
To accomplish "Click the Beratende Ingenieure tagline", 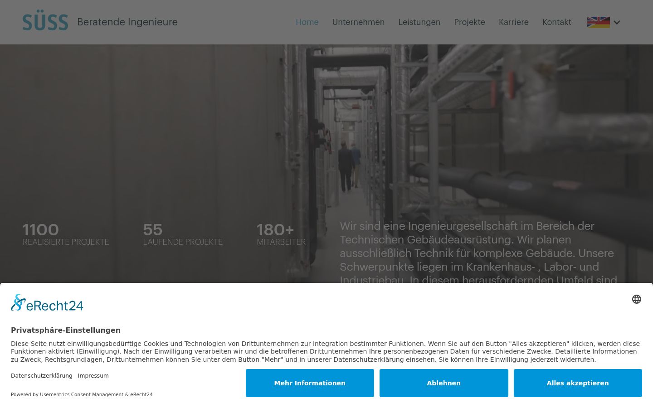I will 127,22.
